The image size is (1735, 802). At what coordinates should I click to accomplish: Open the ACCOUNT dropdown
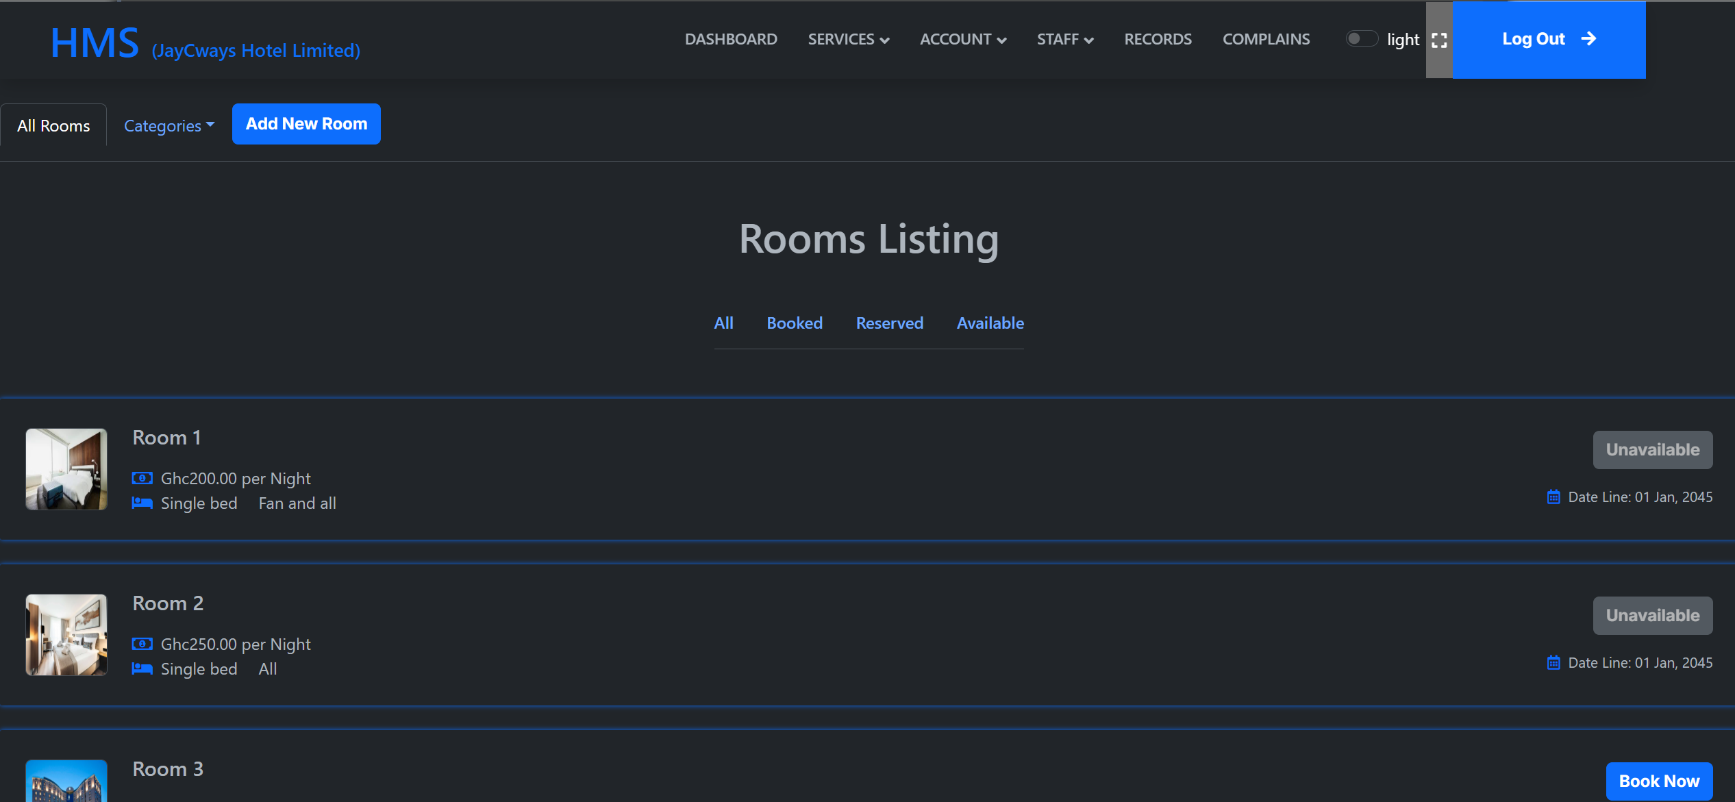962,39
